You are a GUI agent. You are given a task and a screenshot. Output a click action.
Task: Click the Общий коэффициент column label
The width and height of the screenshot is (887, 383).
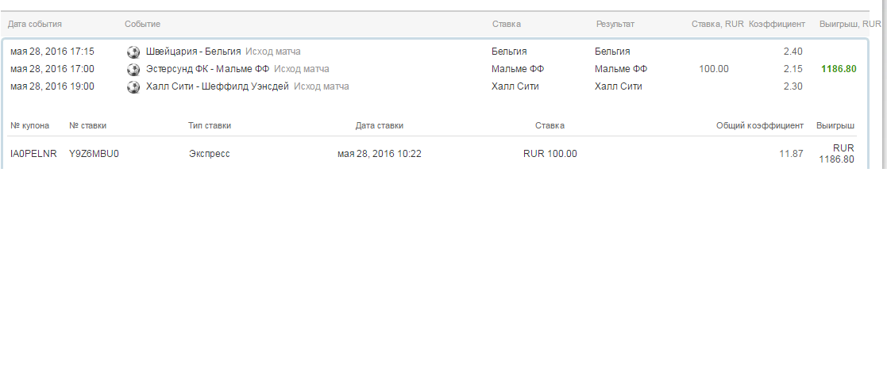pyautogui.click(x=760, y=125)
